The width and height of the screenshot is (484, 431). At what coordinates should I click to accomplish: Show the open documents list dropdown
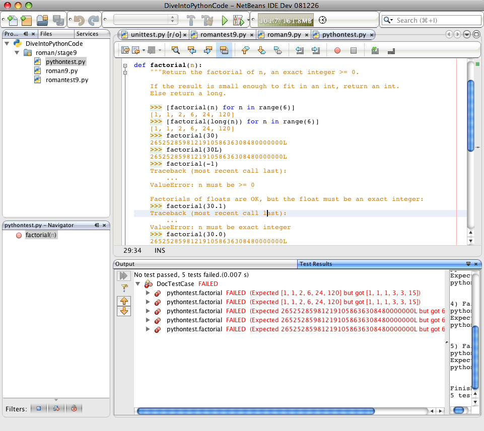[467, 34]
